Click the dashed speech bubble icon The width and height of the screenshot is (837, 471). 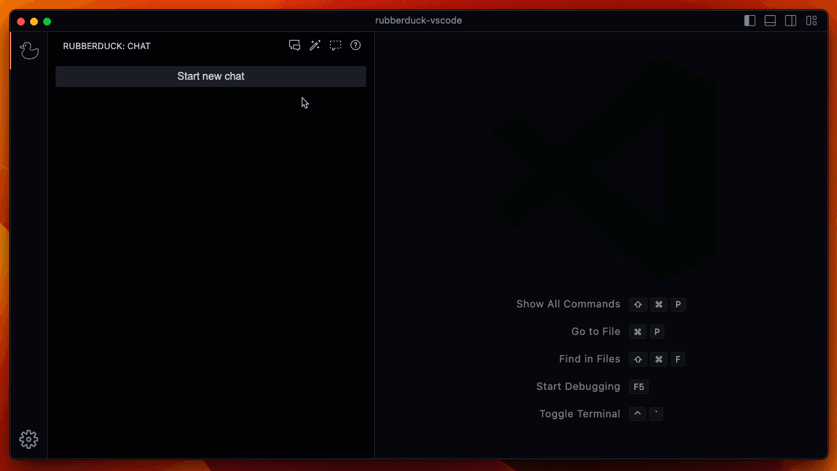335,46
